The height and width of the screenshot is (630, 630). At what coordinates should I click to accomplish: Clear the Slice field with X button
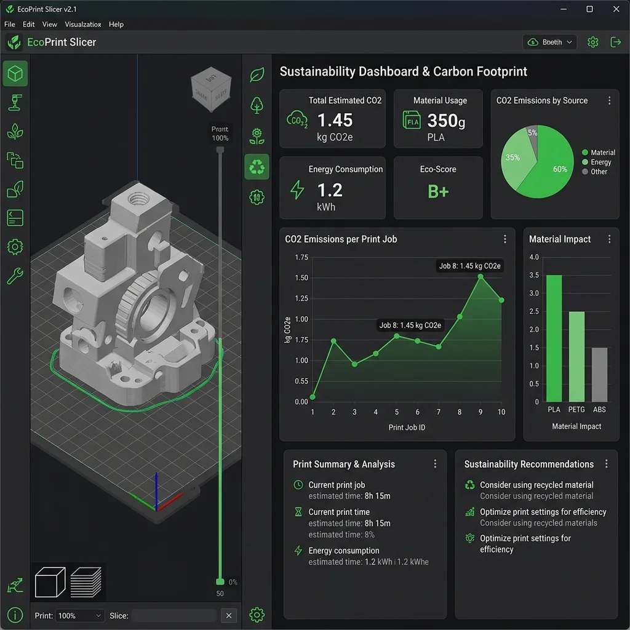click(229, 615)
